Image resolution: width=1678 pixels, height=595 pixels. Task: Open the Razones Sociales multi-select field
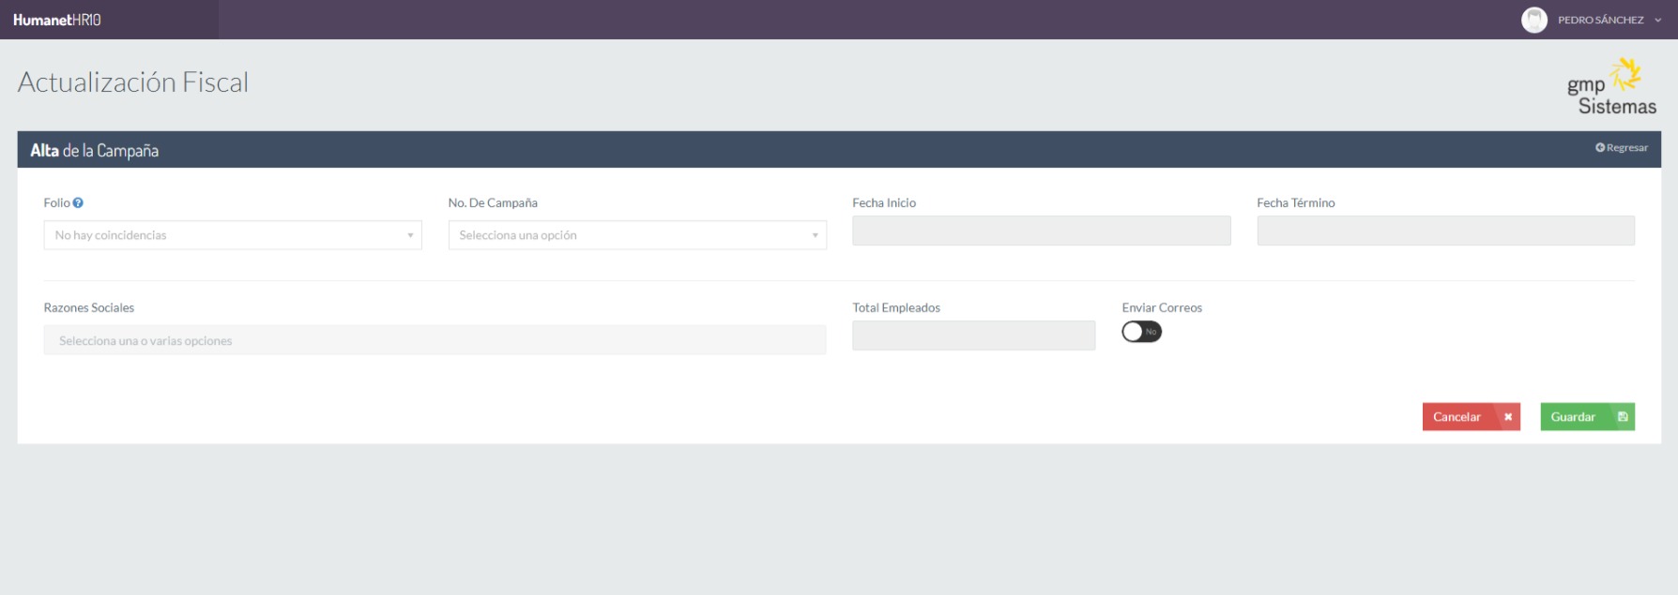435,340
